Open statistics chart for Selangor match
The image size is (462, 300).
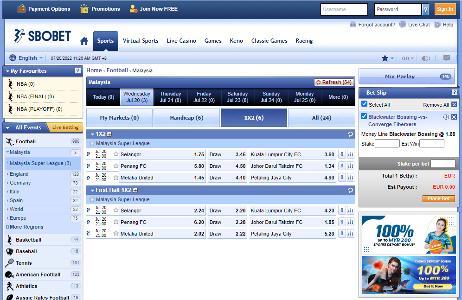pos(350,154)
